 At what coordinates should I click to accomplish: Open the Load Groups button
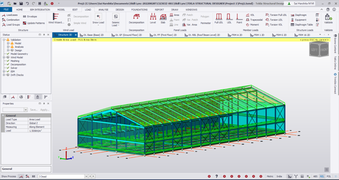click(11, 25)
